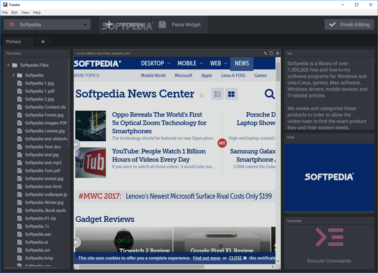378x273 pixels.
Task: Open the WEB dropdown arrow
Action: [x=226, y=64]
